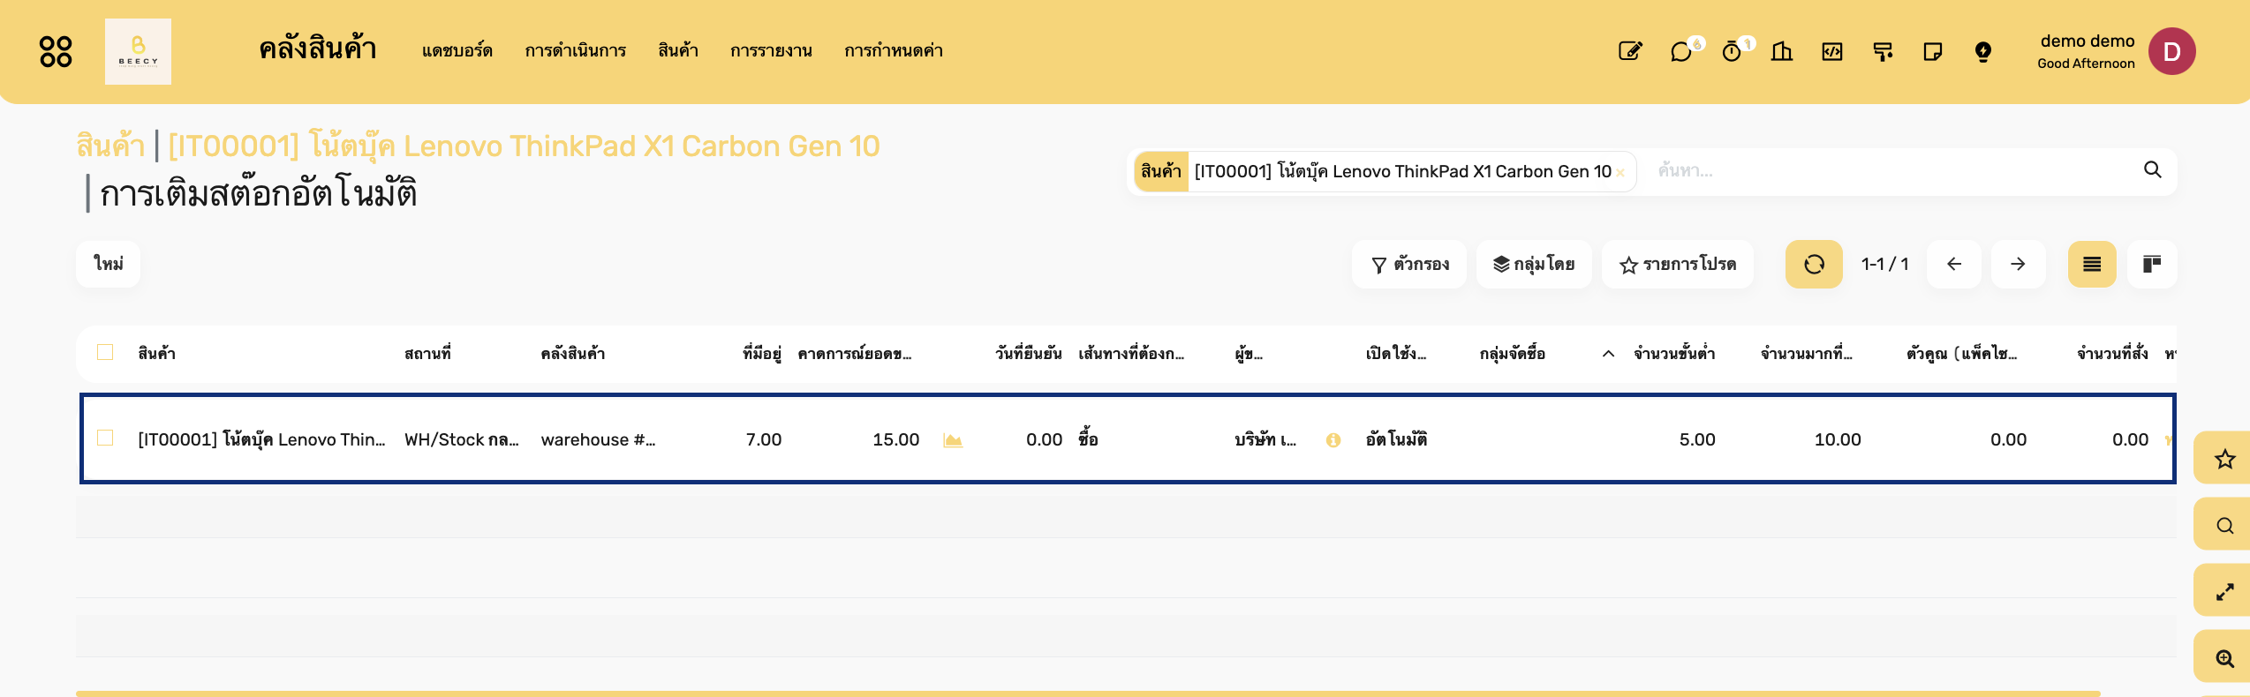Open the การดำเนินการ menu

[x=576, y=50]
